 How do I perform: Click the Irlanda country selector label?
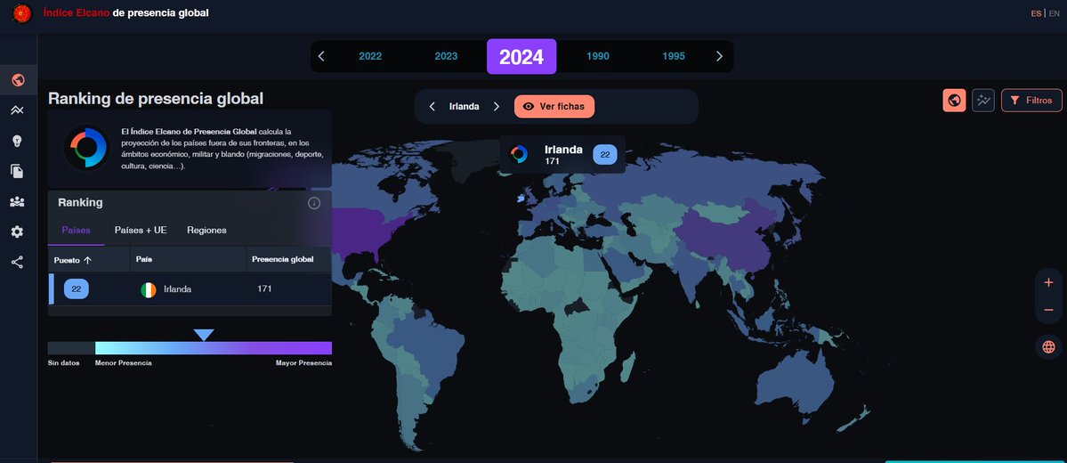point(465,106)
